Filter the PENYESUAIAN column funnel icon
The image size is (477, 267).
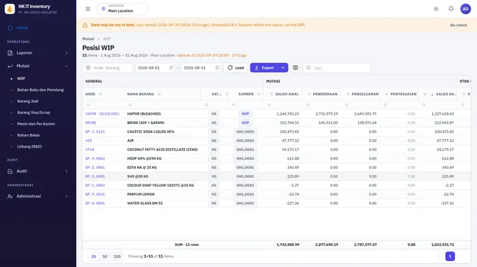pos(386,94)
